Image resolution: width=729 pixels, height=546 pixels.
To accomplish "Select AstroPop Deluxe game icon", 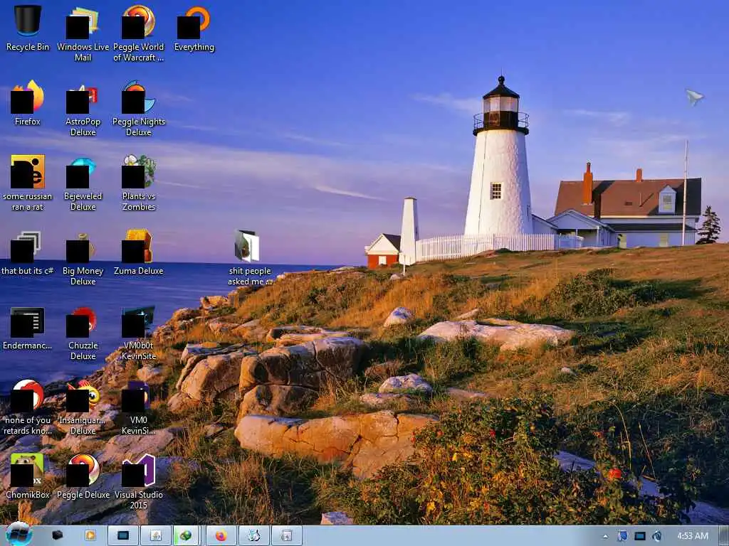I will 83,98.
